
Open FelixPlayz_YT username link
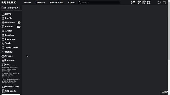(x=12, y=8)
